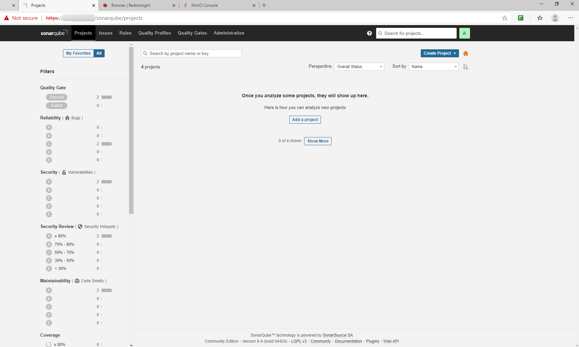
Task: Open the Web API footer link
Action: [391, 341]
